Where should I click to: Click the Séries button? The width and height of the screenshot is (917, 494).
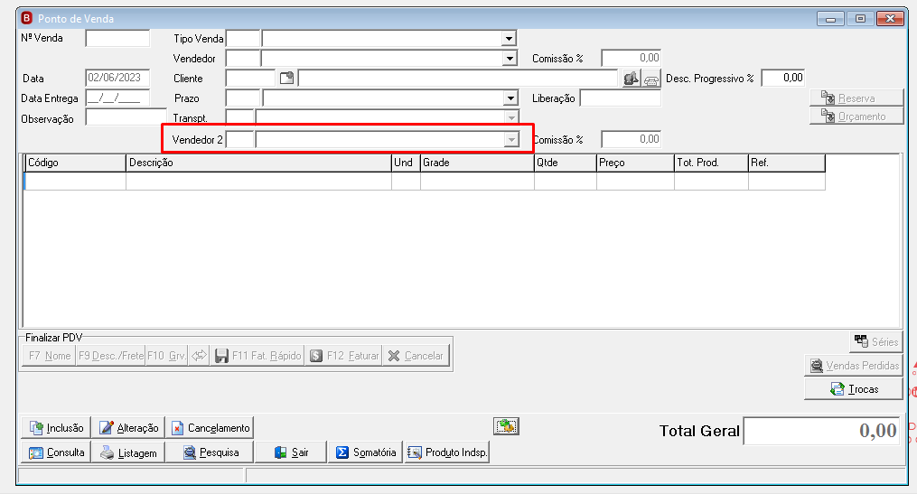click(876, 342)
